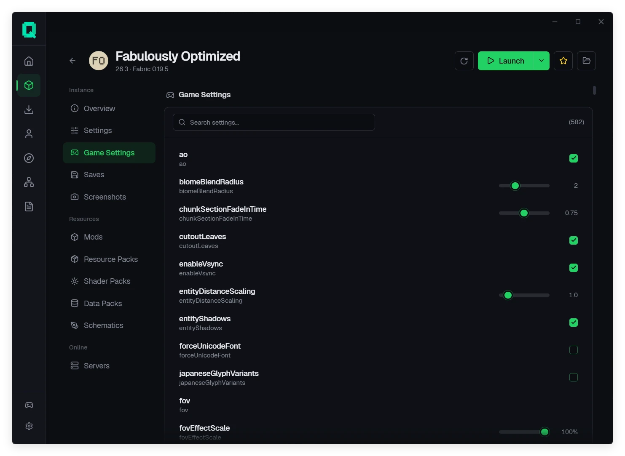625x456 pixels.
Task: Favorite the instance with the star icon
Action: [x=563, y=61]
